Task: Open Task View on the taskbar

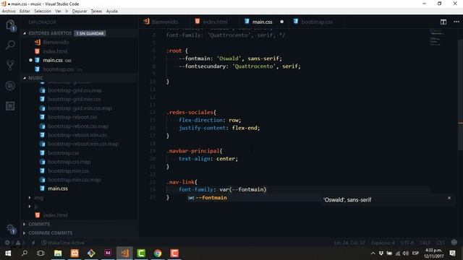Action: pyautogui.click(x=41, y=253)
